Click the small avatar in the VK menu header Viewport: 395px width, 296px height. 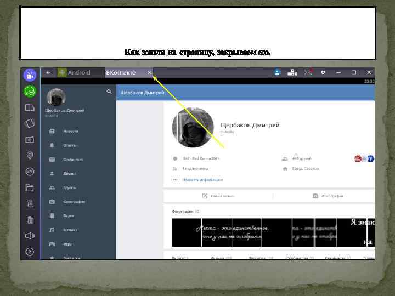56,97
